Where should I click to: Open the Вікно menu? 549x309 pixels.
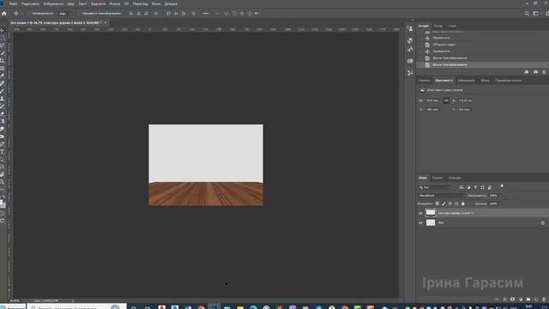(x=156, y=3)
